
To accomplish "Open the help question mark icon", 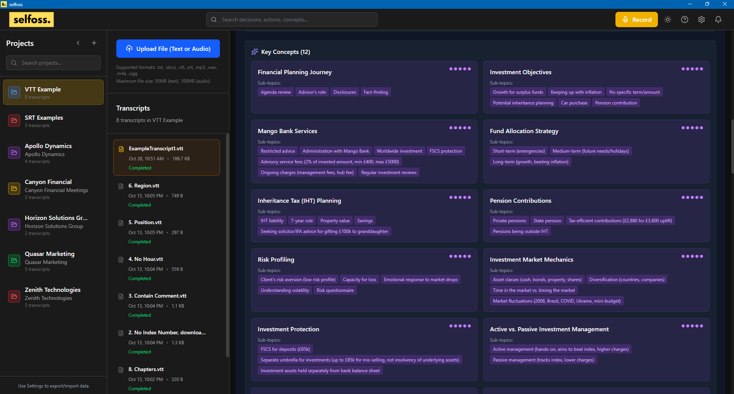I will pyautogui.click(x=685, y=20).
